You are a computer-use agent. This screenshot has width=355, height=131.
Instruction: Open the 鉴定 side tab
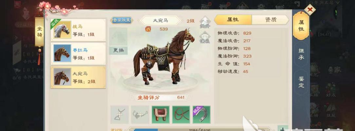click(301, 82)
